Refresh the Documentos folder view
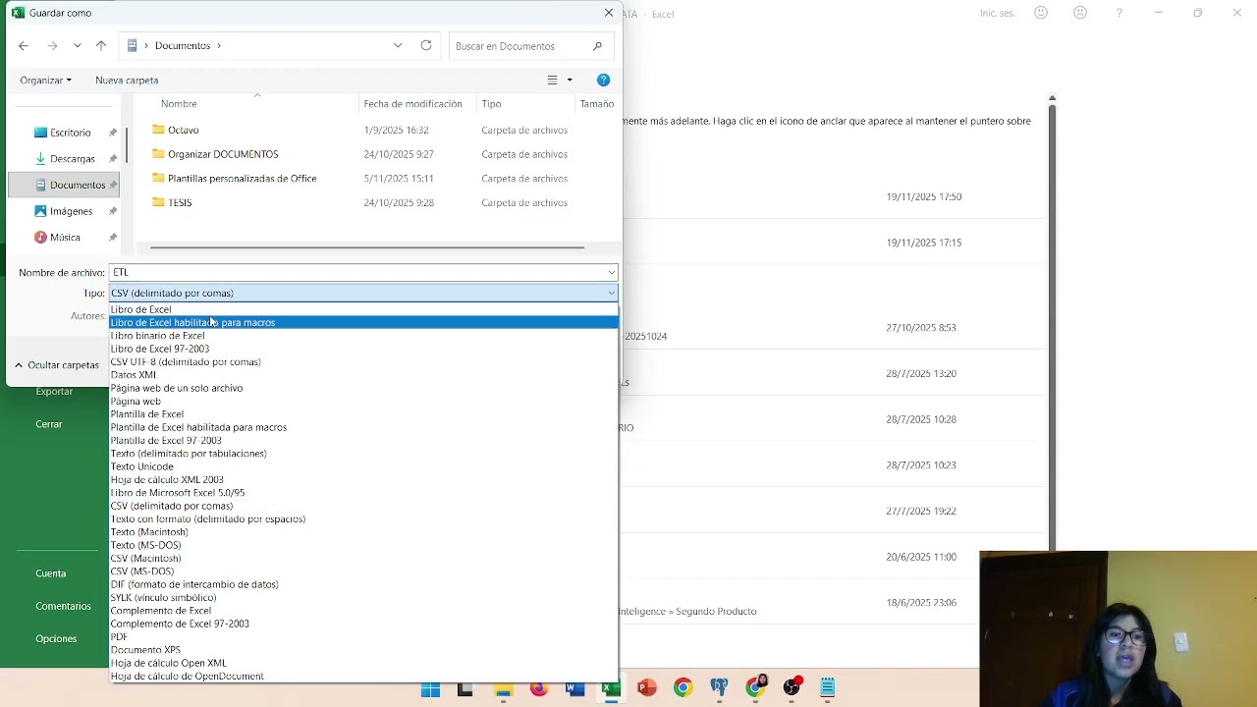1257x707 pixels. [x=426, y=45]
